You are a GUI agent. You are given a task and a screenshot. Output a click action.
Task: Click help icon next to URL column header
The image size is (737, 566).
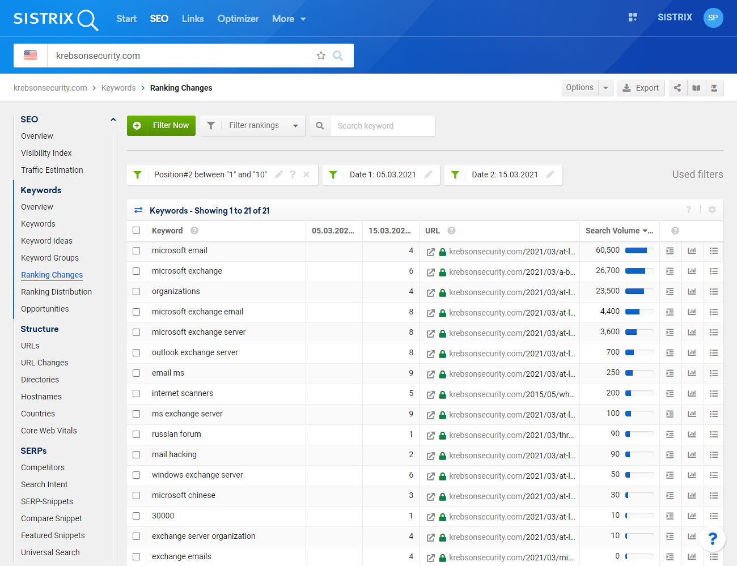click(451, 231)
